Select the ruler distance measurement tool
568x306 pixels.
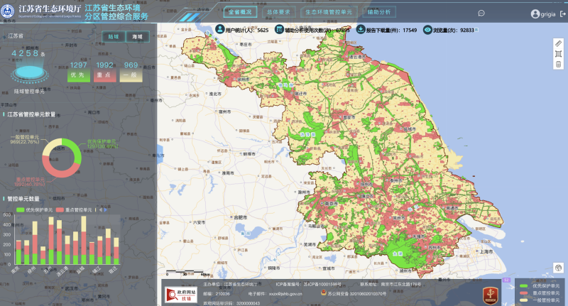558,43
